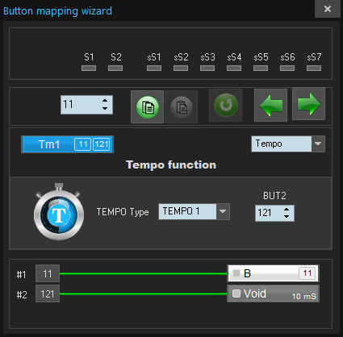The width and height of the screenshot is (343, 337).
Task: Click the B 11 output button
Action: pos(274,273)
